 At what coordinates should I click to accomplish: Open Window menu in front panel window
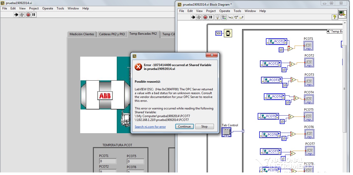click(73, 8)
